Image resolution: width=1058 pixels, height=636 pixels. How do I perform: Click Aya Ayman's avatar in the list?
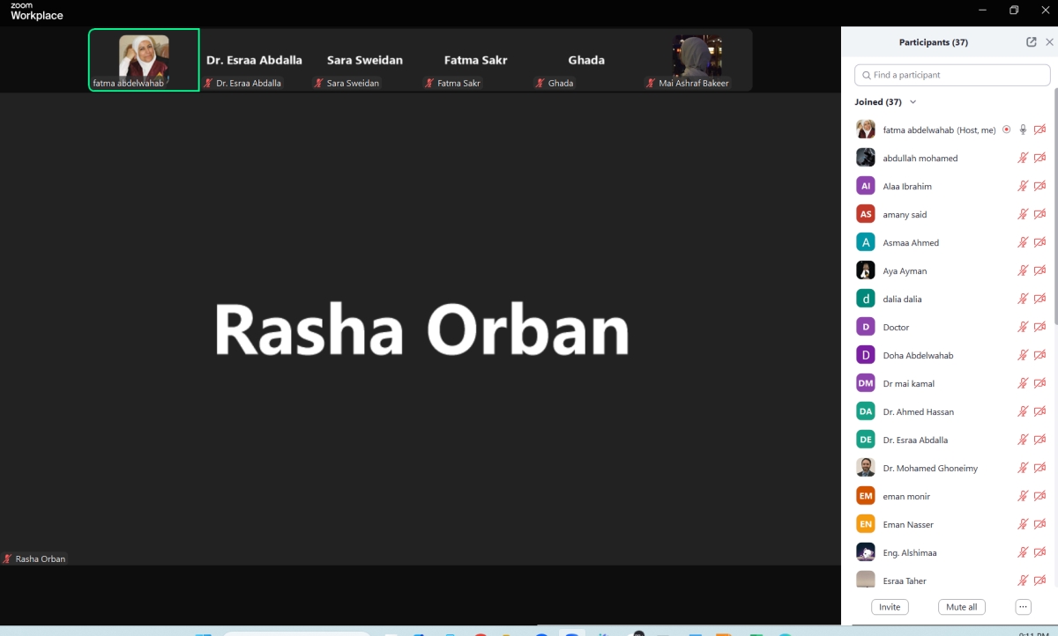point(866,270)
